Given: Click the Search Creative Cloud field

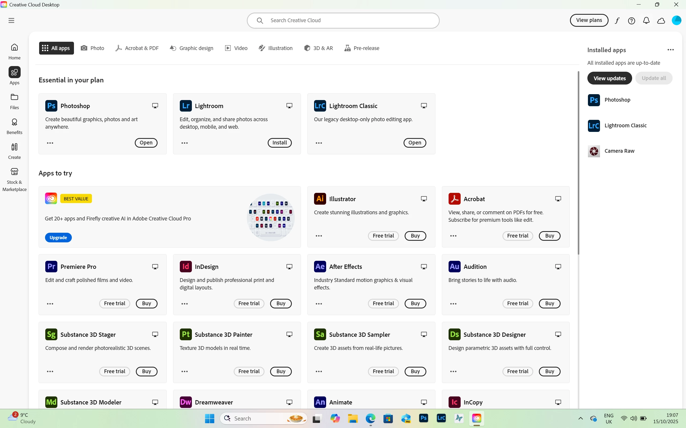Looking at the screenshot, I should point(343,20).
